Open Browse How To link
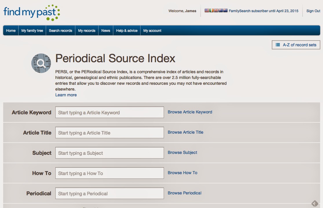Viewport: 323px width, 208px height. (x=183, y=173)
